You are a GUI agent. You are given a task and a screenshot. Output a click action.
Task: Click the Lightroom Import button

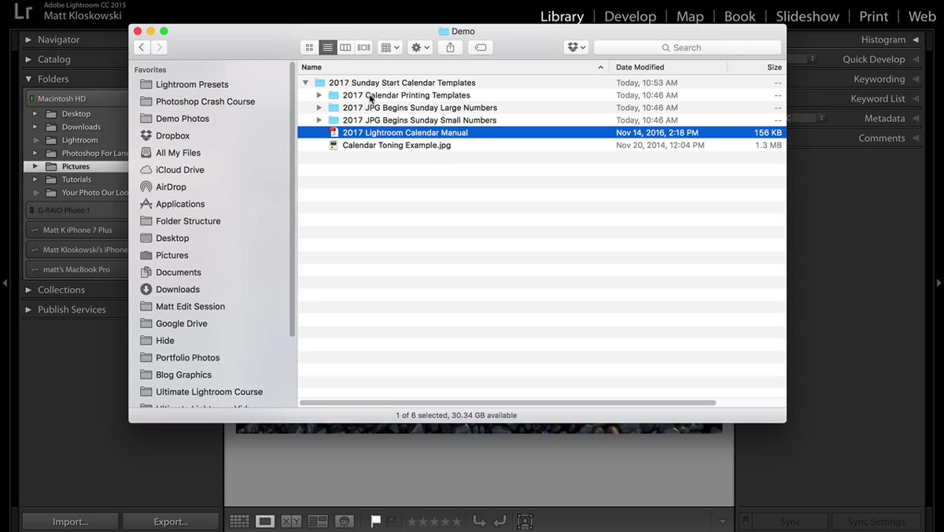70,521
